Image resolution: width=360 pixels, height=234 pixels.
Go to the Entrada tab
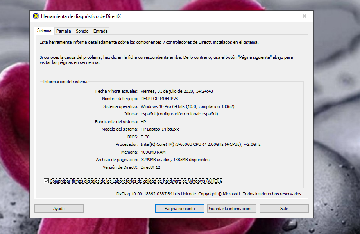[100, 31]
